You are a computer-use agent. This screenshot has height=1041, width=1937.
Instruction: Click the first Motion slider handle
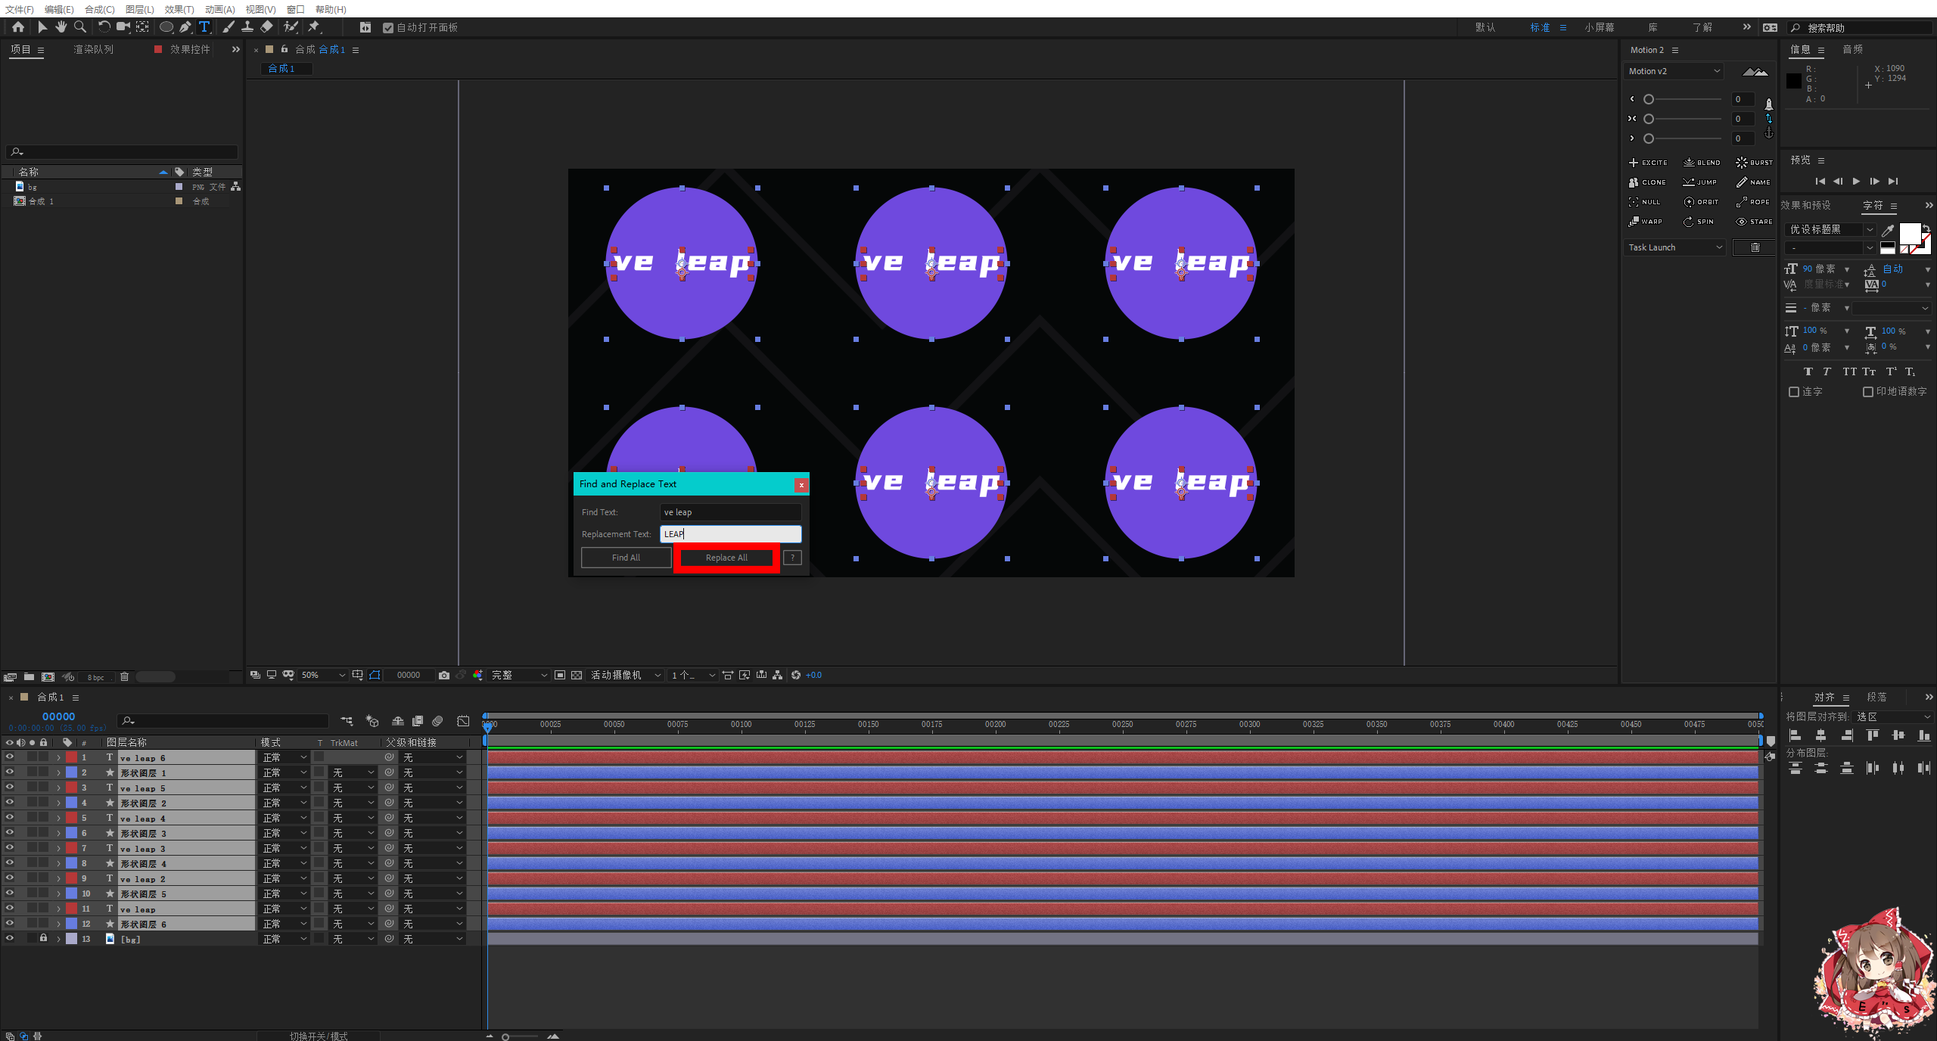coord(1649,99)
